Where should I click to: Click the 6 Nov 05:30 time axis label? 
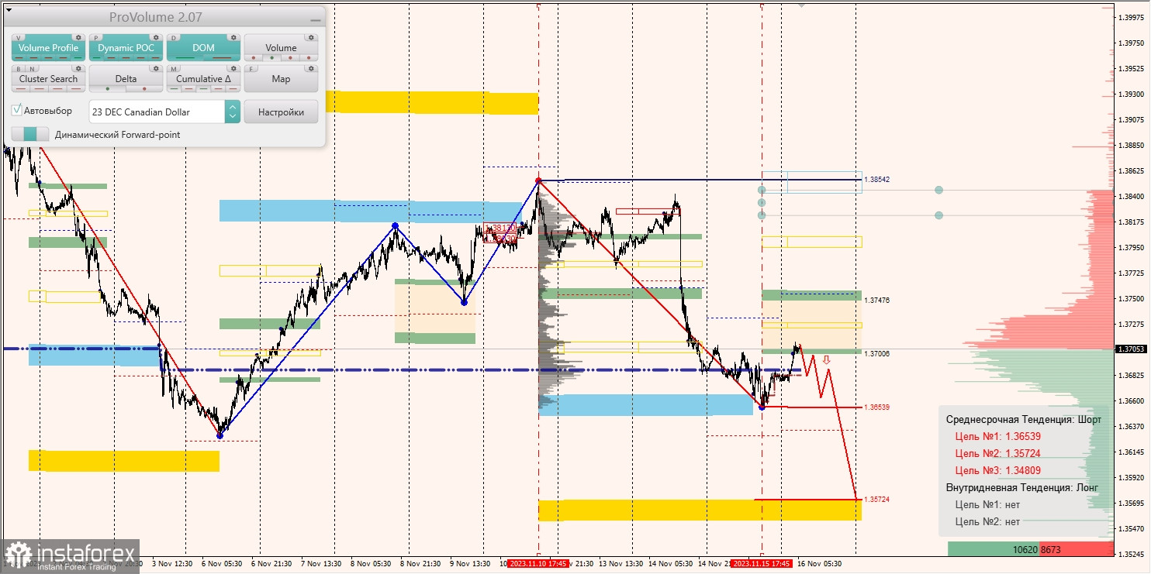point(222,564)
